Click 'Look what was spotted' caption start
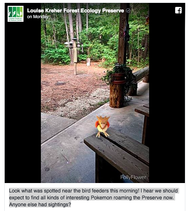 [x=31, y=191]
